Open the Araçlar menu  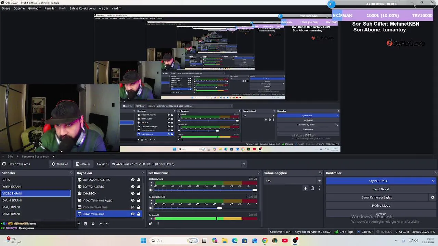104,8
